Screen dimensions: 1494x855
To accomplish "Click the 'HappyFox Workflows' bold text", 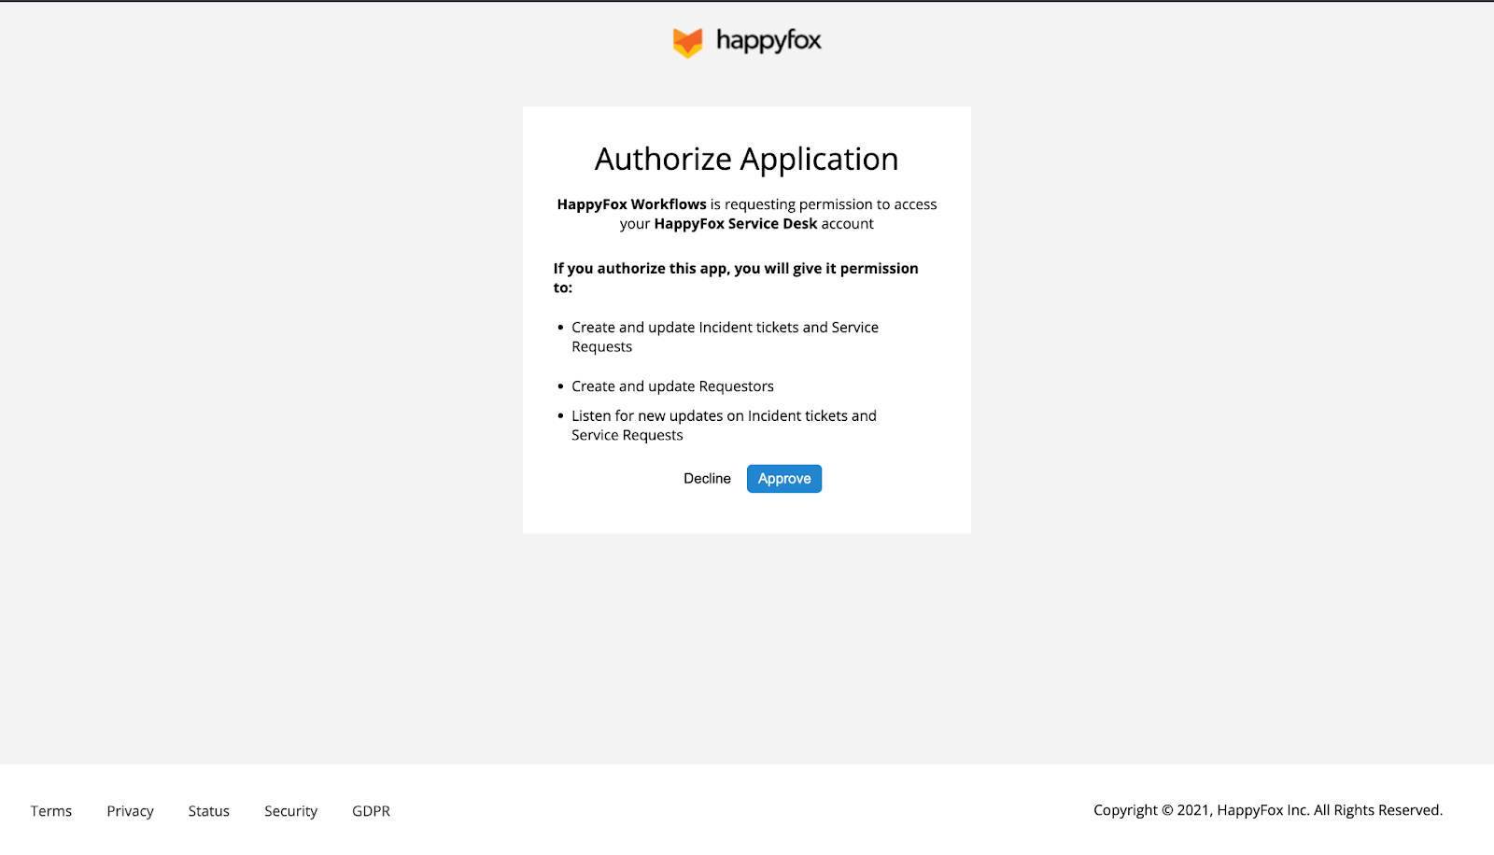I will click(632, 204).
